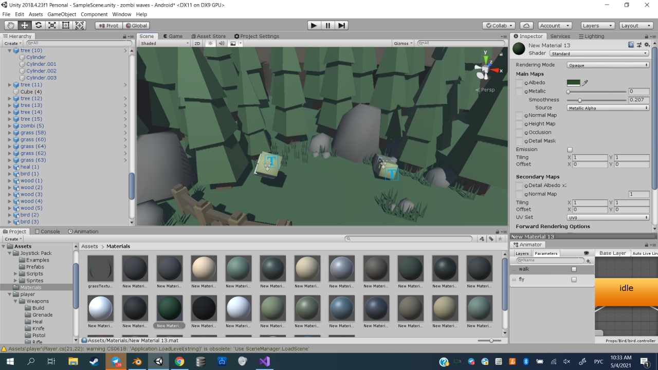Open Chrome from the taskbar

point(179,361)
